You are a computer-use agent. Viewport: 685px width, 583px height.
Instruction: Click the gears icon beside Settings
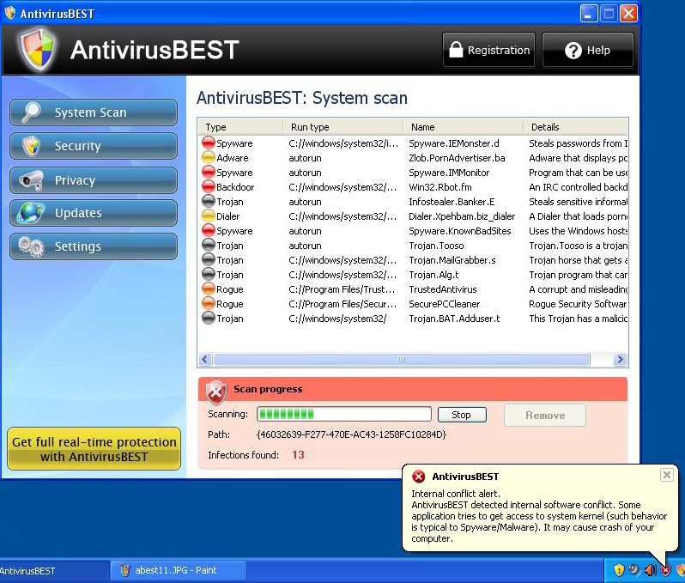pyautogui.click(x=32, y=246)
